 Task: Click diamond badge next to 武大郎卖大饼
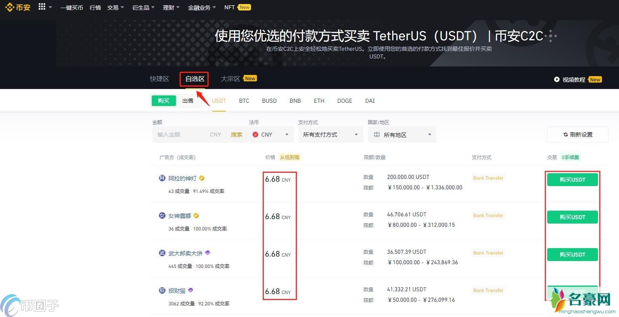pyautogui.click(x=207, y=253)
